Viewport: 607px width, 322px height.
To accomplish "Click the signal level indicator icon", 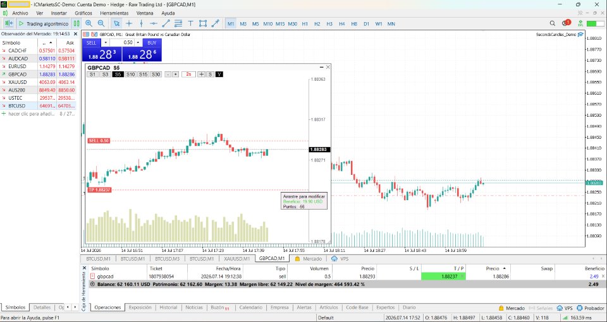I will [580, 23].
